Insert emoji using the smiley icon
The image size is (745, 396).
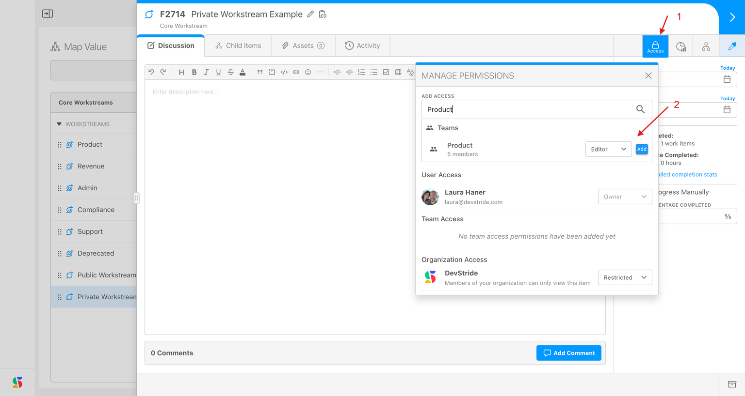click(308, 72)
